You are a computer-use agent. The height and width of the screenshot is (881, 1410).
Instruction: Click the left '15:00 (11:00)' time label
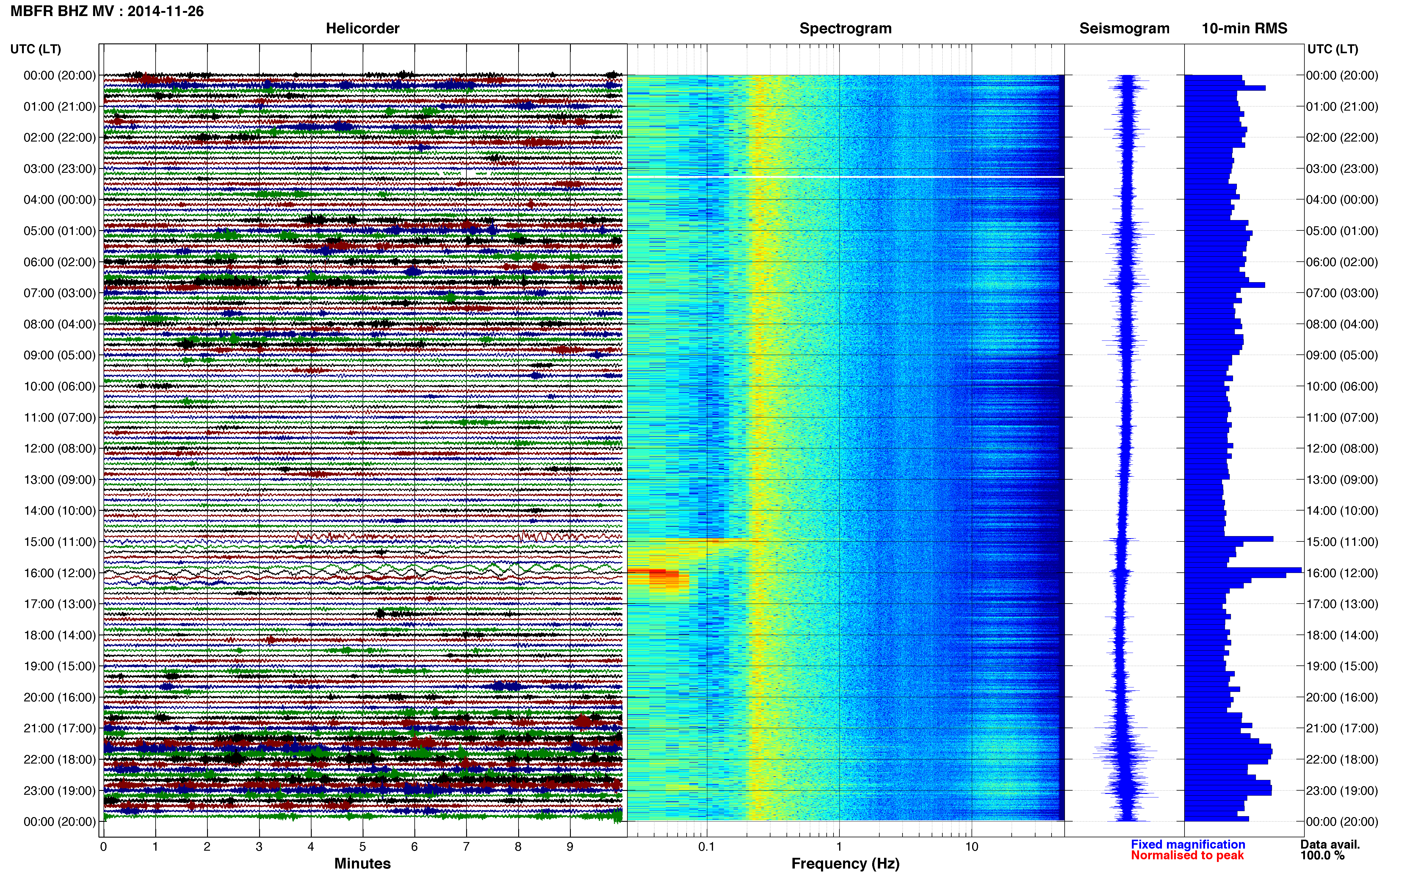pyautogui.click(x=59, y=542)
